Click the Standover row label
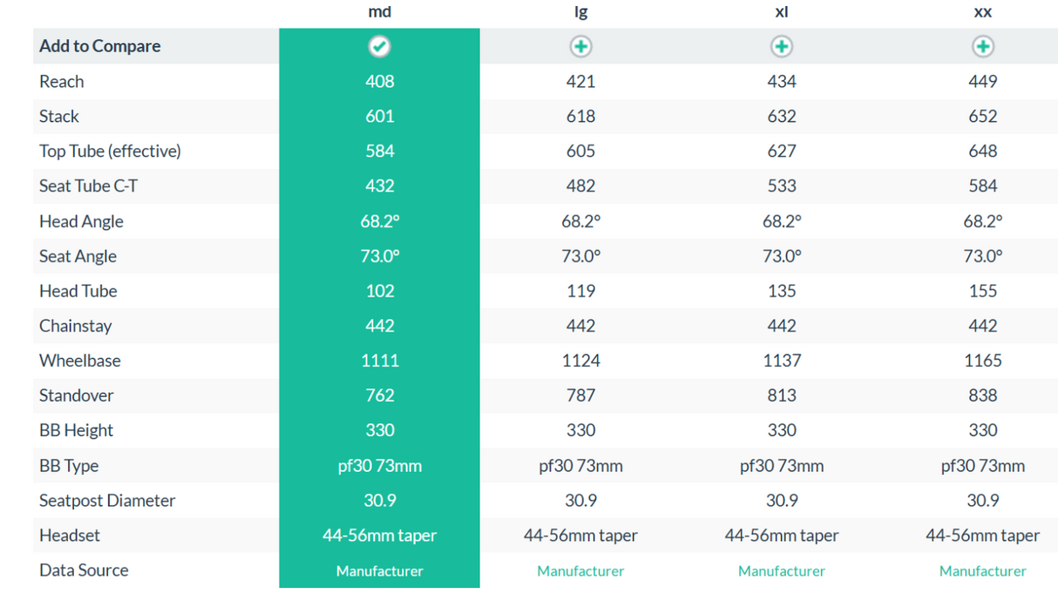The width and height of the screenshot is (1058, 594). (x=77, y=395)
